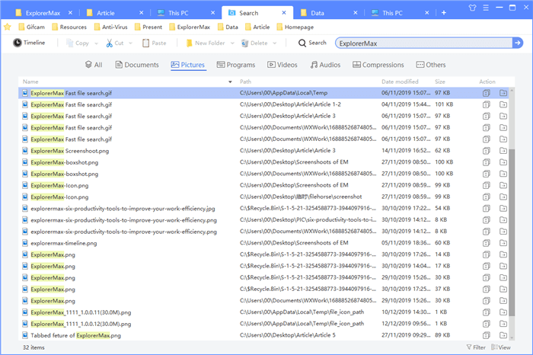This screenshot has width=533, height=355.
Task: Expand the Delete dropdown arrow
Action: tap(275, 43)
